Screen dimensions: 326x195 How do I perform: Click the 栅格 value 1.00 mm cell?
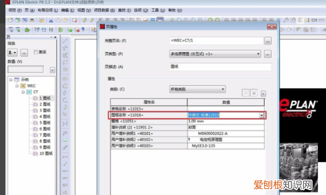pyautogui.click(x=226, y=121)
